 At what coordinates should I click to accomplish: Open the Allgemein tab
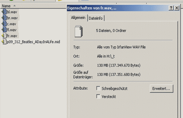pos(78,18)
